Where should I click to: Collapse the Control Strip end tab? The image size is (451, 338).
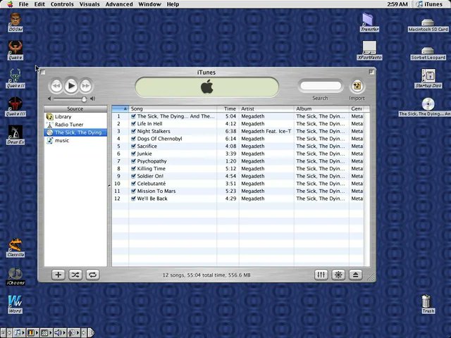pyautogui.click(x=91, y=333)
